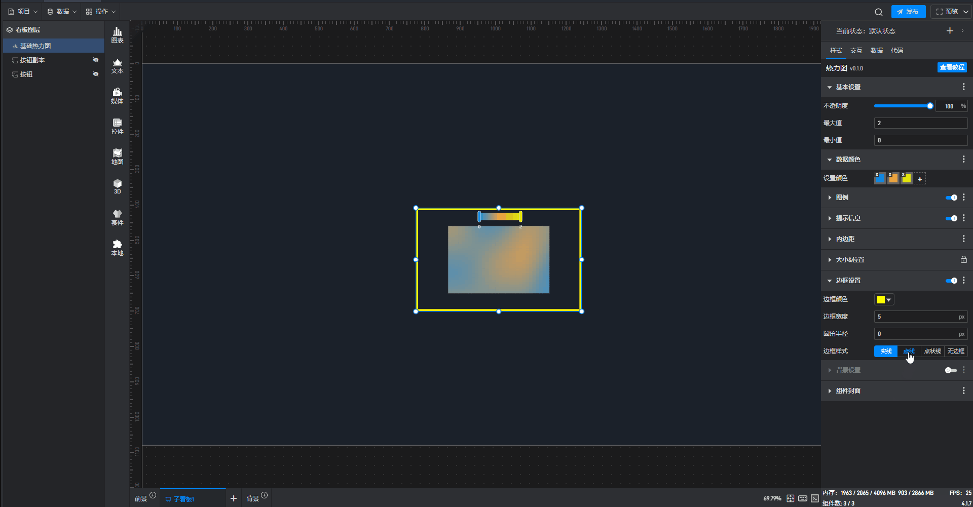Toggle the 提示信息 tooltip switch
This screenshot has height=507, width=973.
[951, 218]
